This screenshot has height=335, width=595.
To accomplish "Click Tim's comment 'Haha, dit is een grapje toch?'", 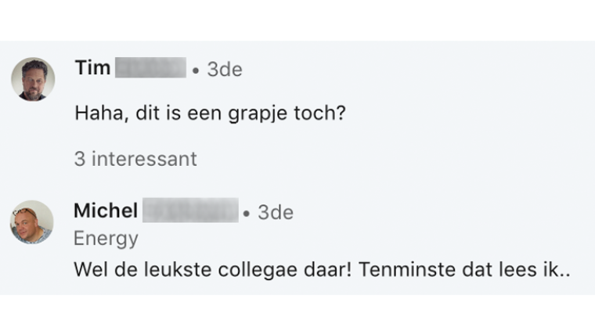I will 210,114.
